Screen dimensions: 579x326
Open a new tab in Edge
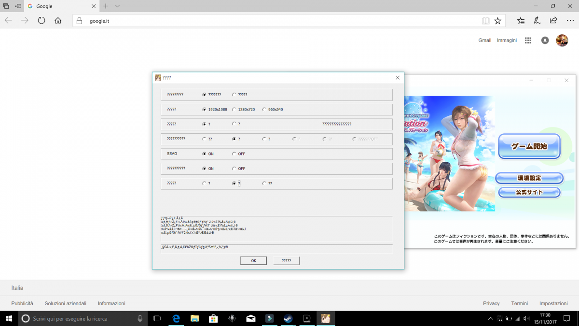point(106,6)
